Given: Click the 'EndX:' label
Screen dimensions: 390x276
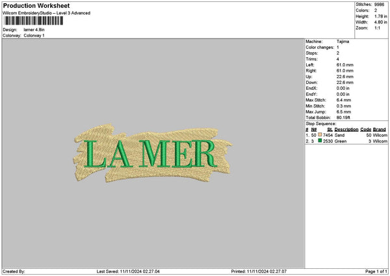Looking at the screenshot, I should (311, 89).
